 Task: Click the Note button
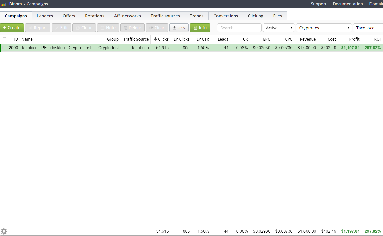pos(108,28)
